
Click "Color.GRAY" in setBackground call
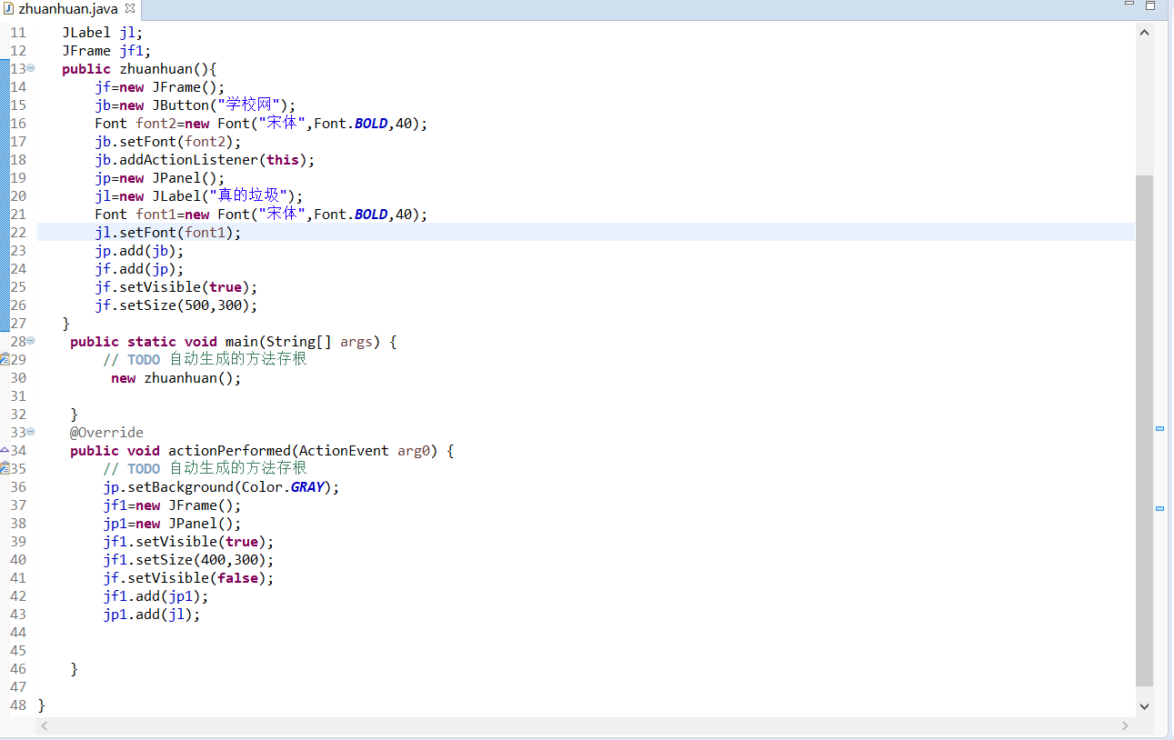pyautogui.click(x=283, y=486)
